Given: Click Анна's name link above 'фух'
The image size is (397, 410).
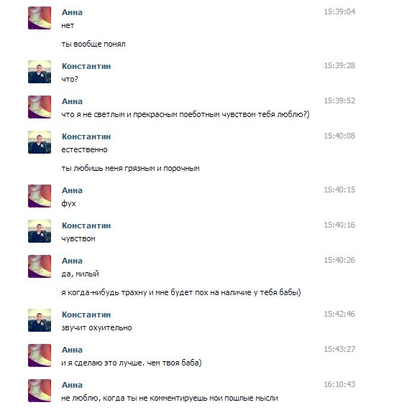Looking at the screenshot, I should coord(72,190).
